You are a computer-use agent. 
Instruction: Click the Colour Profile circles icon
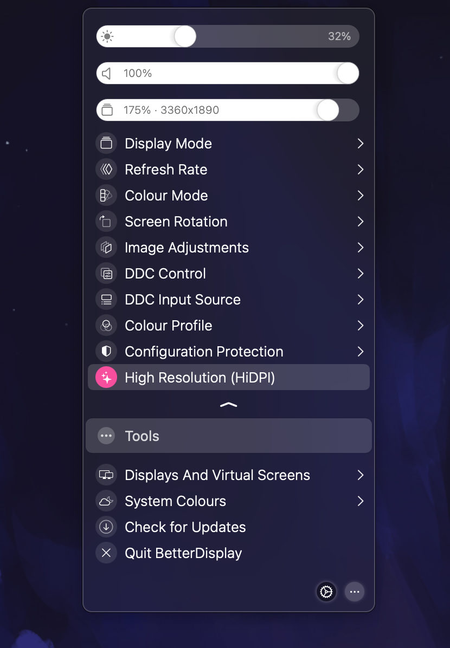(106, 326)
